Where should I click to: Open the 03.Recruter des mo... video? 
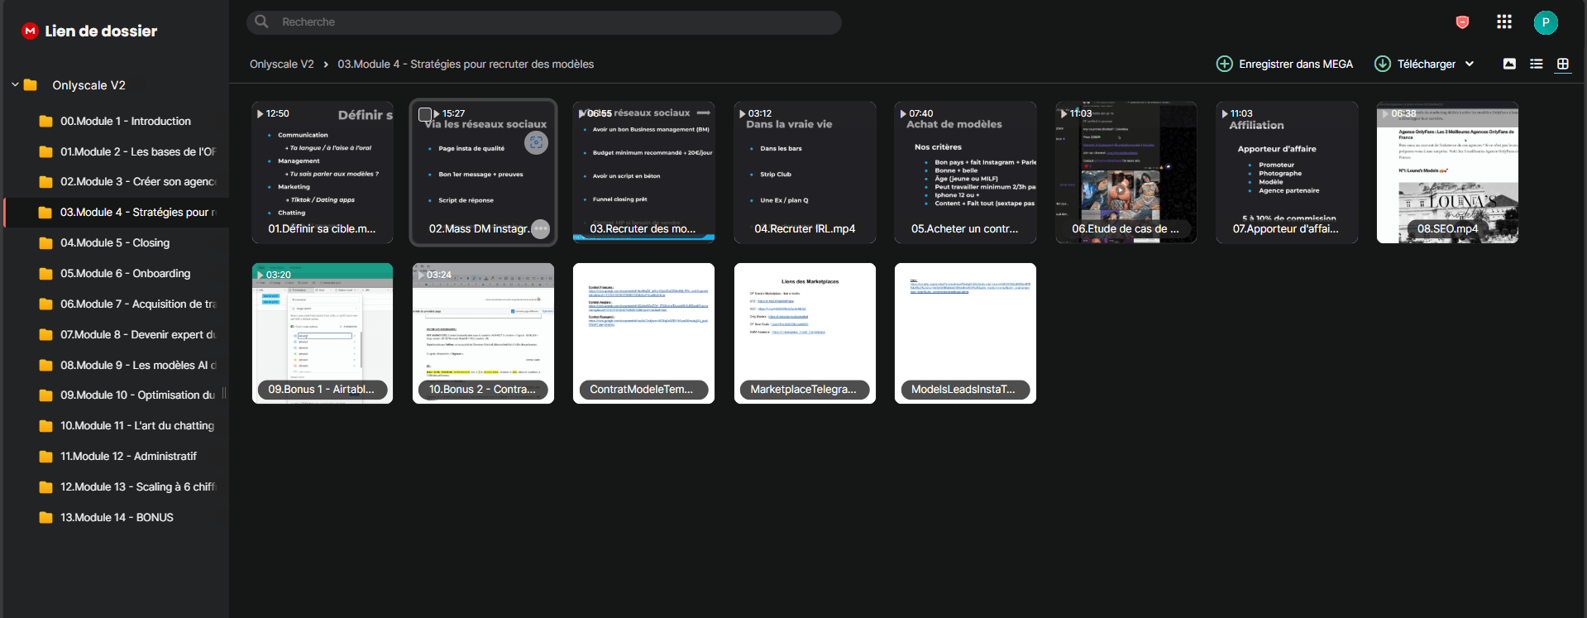[x=643, y=172]
